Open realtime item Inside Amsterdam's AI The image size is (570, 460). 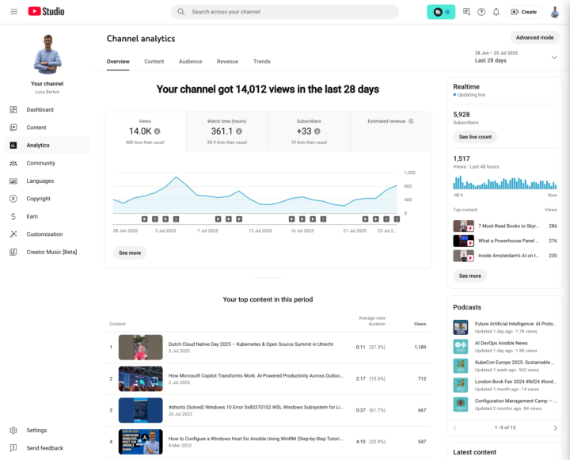coord(505,256)
